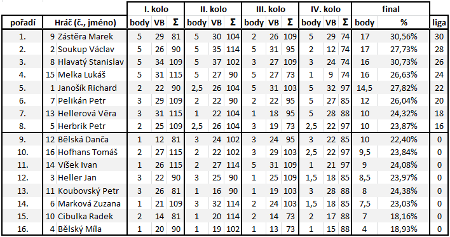Select Hofhans Tomáš percentage 23,84%
This screenshot has width=450, height=237.
click(x=404, y=152)
